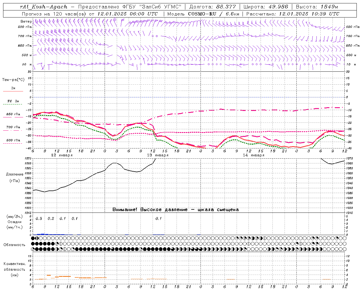
Task: Click the Осадки precipitation label
Action: 15,222
